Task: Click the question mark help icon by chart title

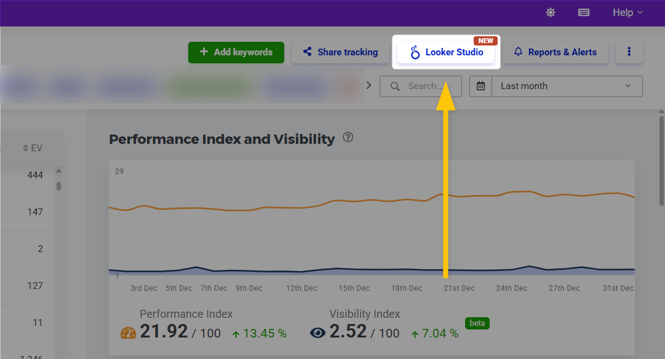Action: point(348,137)
